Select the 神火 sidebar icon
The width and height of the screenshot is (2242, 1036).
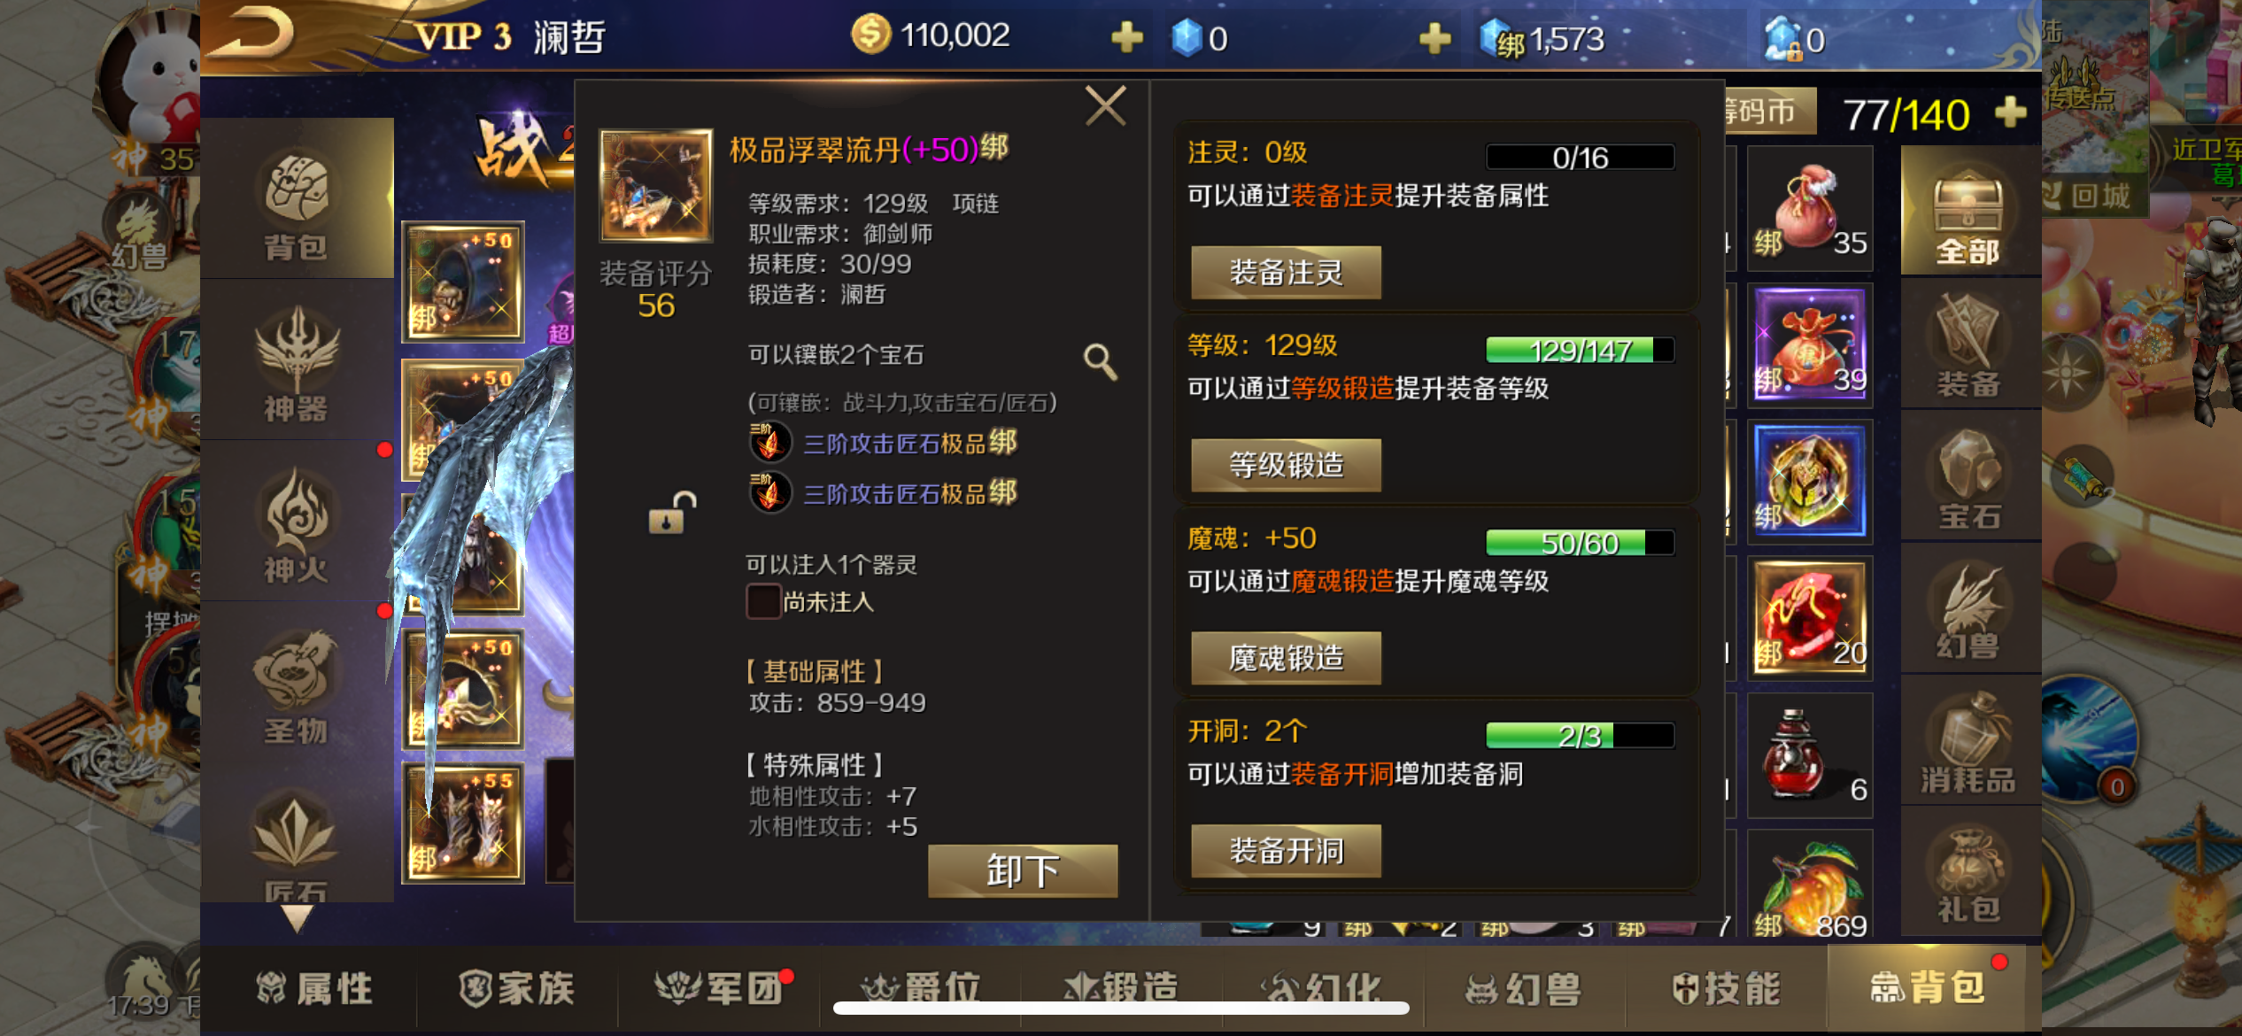click(297, 524)
